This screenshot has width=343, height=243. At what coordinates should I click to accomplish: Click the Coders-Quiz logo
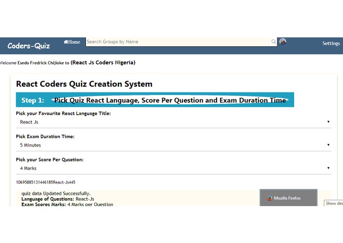[29, 46]
